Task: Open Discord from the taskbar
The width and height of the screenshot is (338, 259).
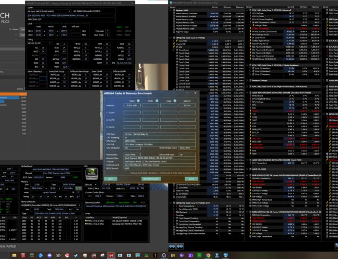Action: click(50, 256)
